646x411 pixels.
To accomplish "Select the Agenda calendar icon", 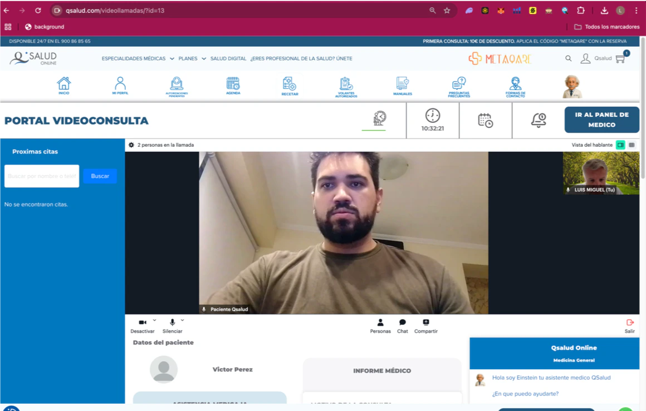I will 233,85.
